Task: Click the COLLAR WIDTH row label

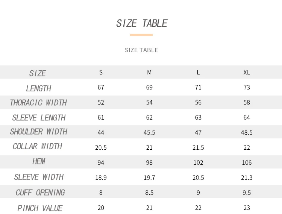Action: tap(37, 146)
